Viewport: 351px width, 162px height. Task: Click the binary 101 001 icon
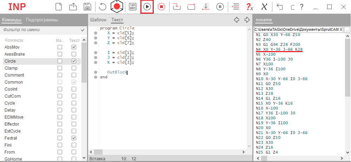click(x=133, y=7)
